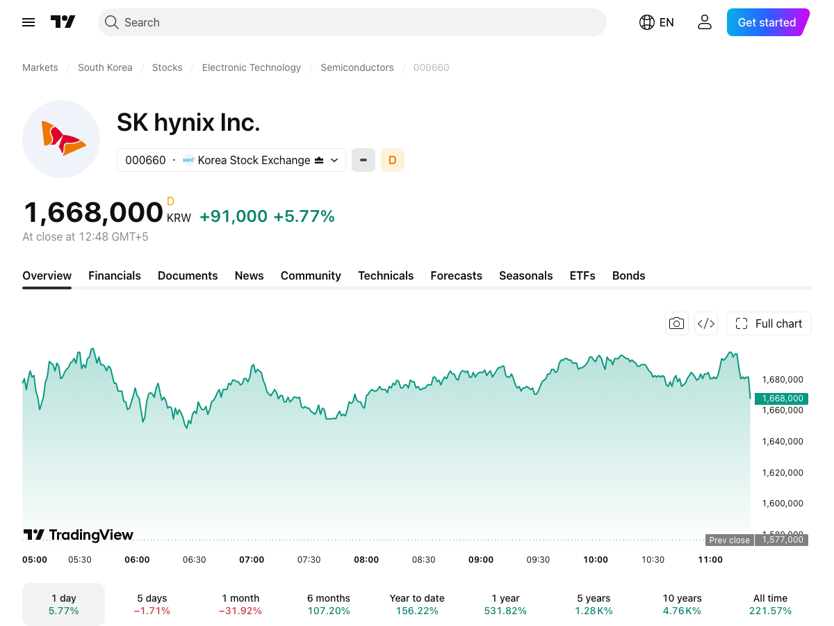This screenshot has width=834, height=626.
Task: Select the 1 year range
Action: 505,604
